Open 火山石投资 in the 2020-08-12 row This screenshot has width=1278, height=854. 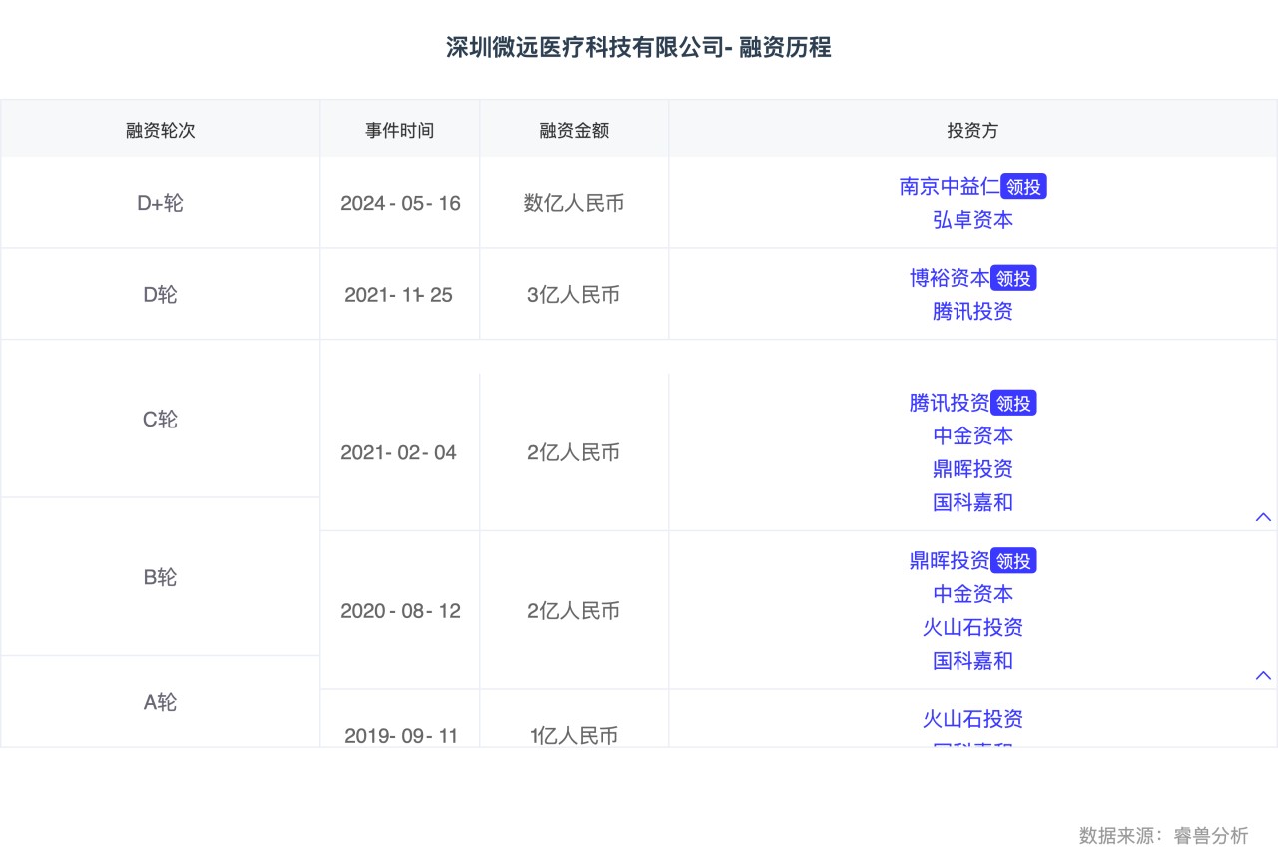coord(972,627)
